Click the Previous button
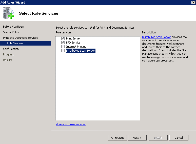The height and width of the screenshot is (144, 196). click(117, 137)
